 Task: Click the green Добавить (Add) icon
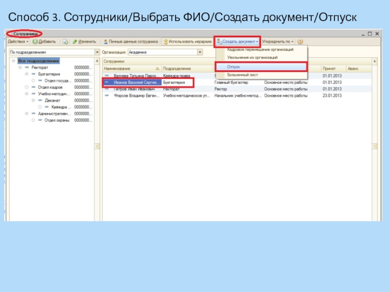[x=35, y=42]
